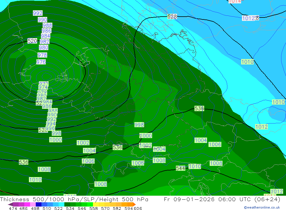Select legend value 486

pos(23,208)
